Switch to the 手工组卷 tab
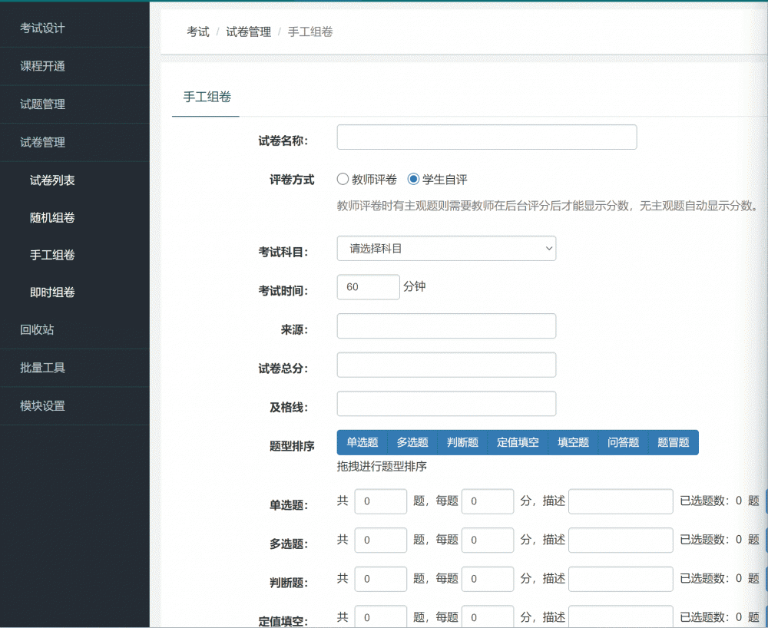 (207, 97)
